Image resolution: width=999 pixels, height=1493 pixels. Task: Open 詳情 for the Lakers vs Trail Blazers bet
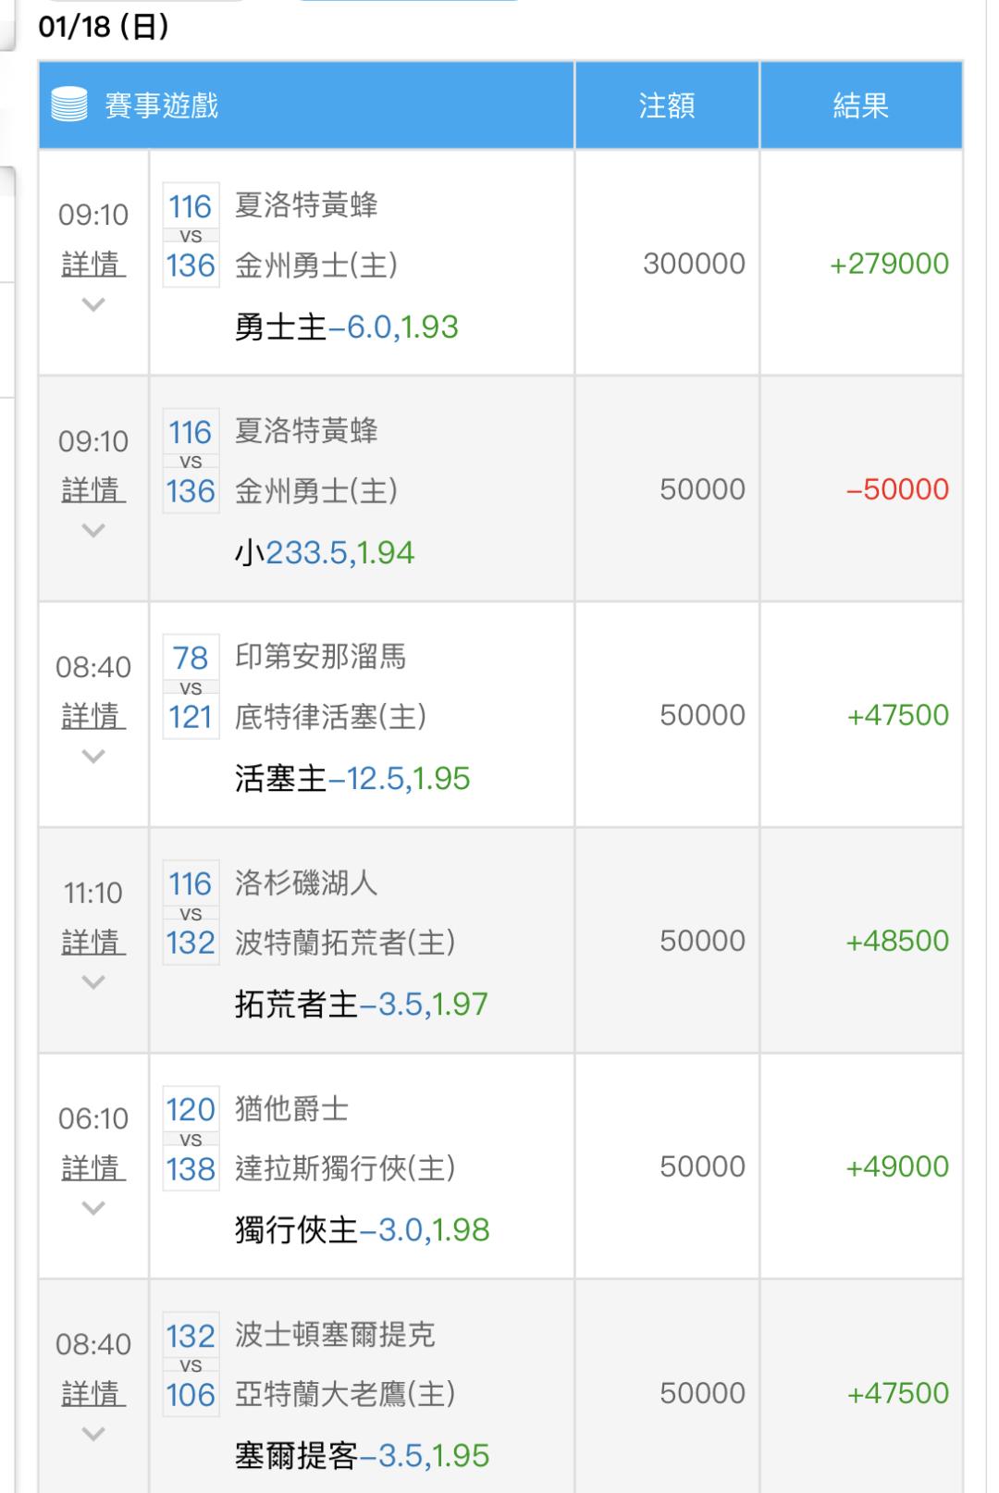point(93,942)
